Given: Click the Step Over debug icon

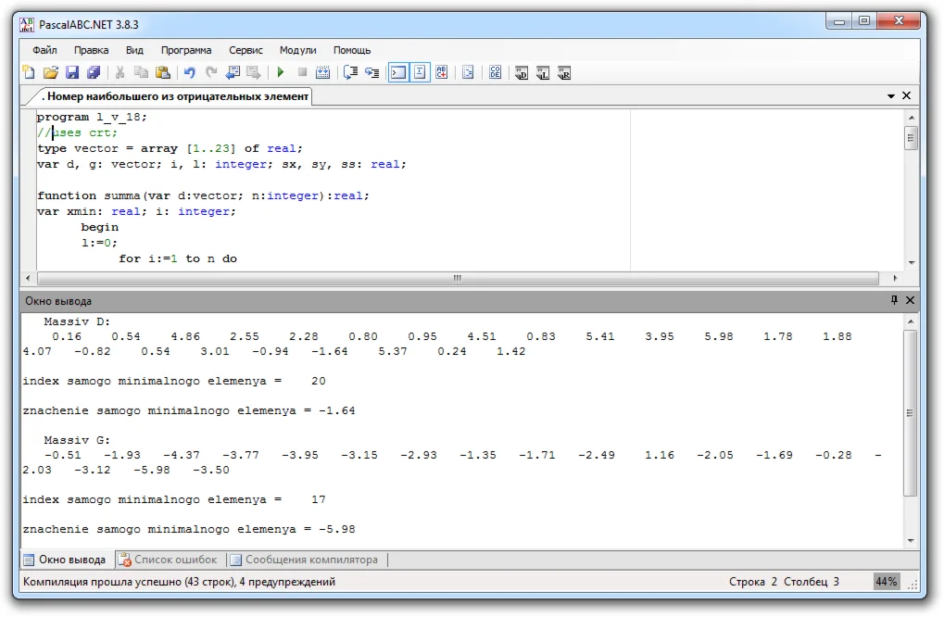Looking at the screenshot, I should coord(350,72).
